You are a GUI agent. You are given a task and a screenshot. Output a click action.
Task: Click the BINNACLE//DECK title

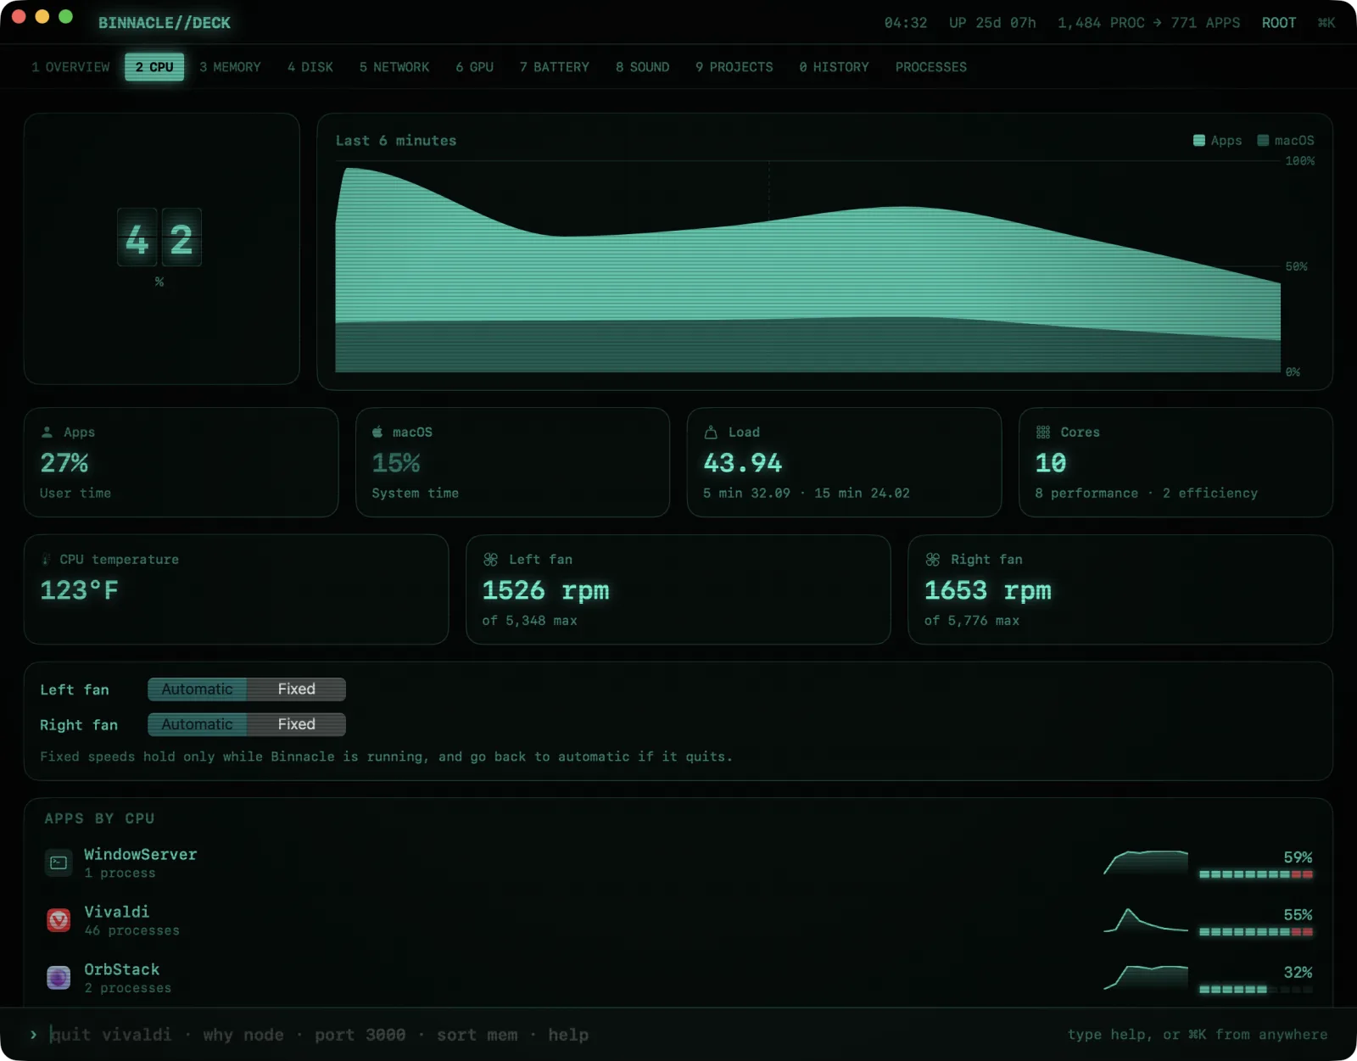click(x=165, y=23)
